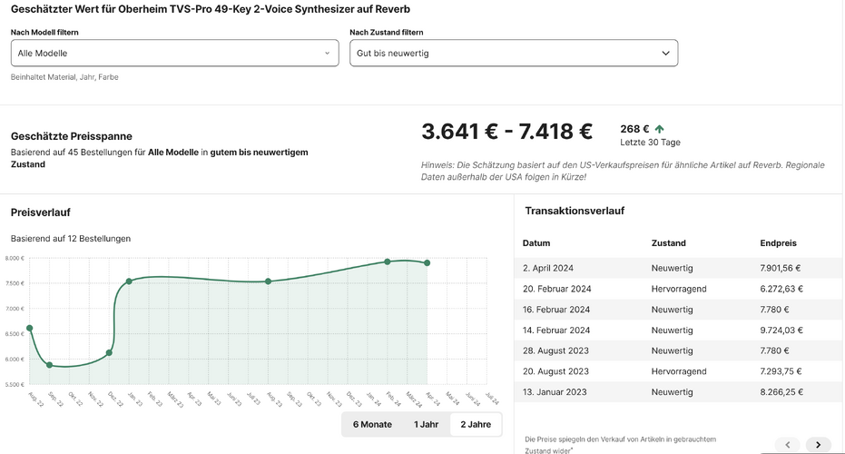Screen dimensions: 845x454
Task: Go to previous transactions page arrow
Action: (x=788, y=445)
